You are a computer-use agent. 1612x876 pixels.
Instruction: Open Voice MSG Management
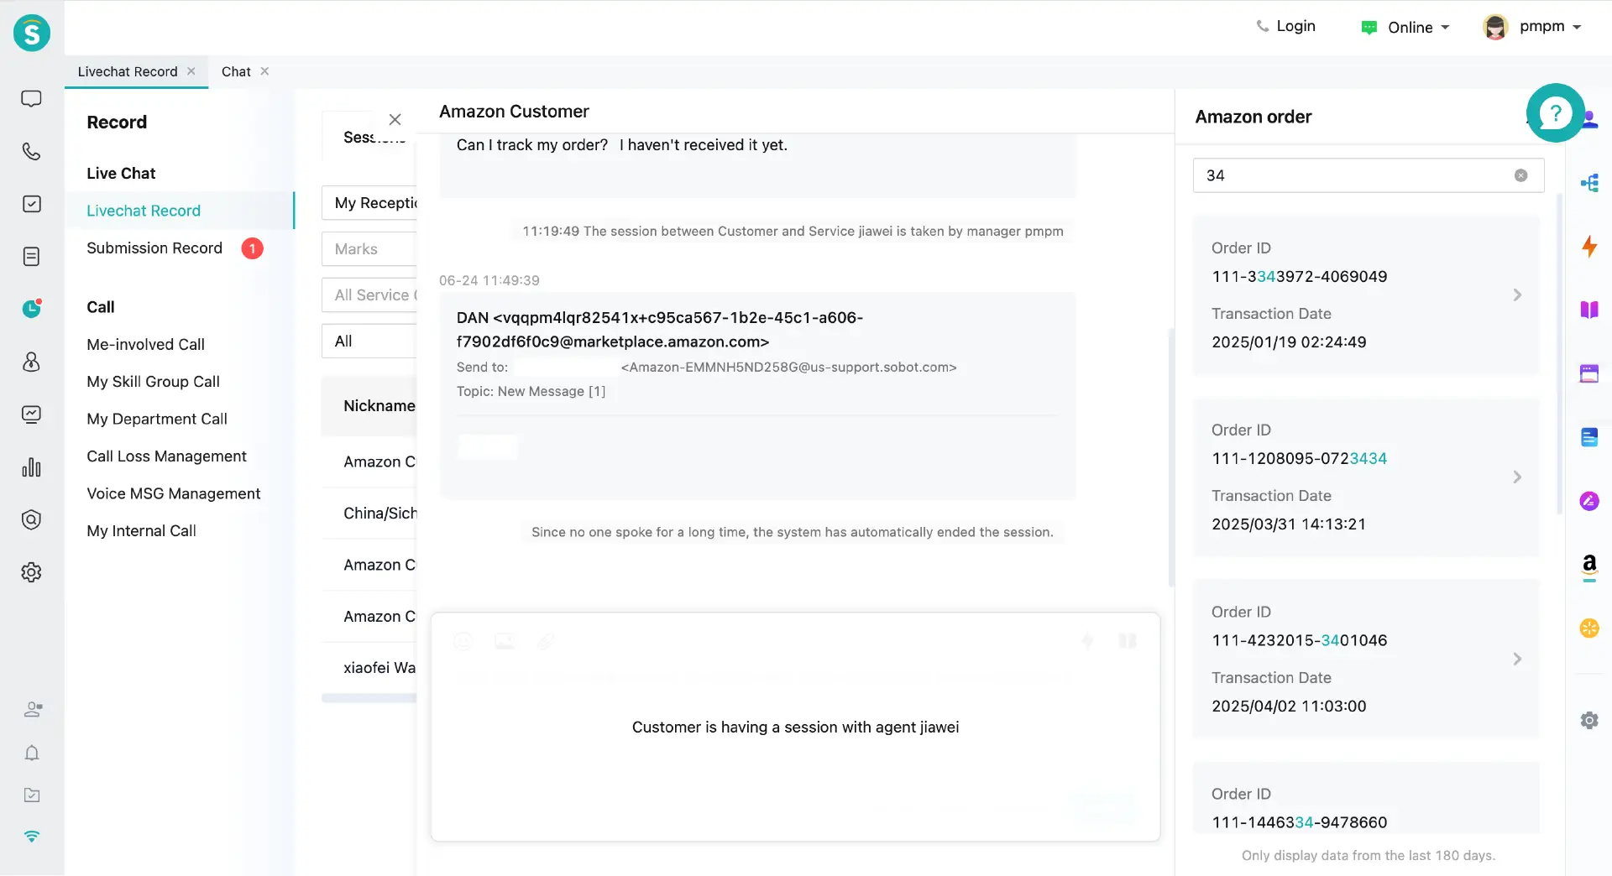click(x=174, y=494)
